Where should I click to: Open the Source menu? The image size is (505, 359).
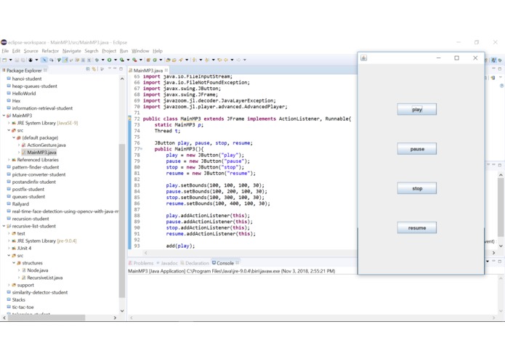point(31,51)
